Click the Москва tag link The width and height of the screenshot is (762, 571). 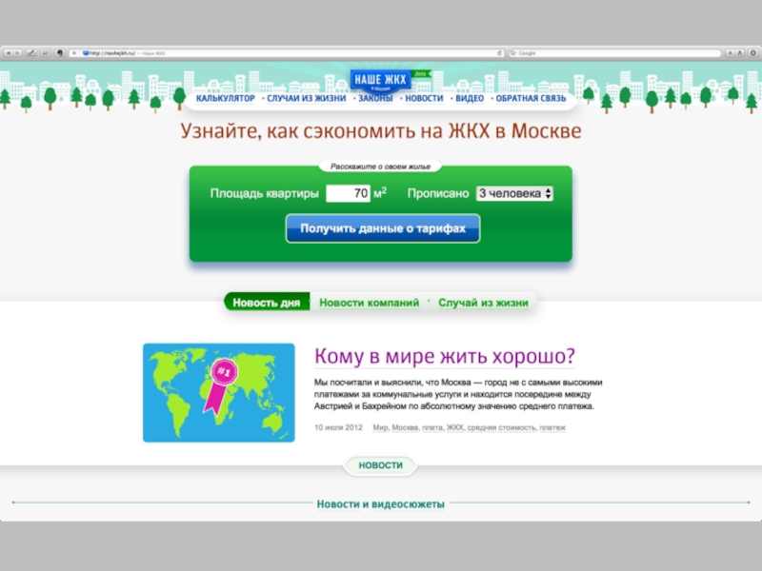click(405, 427)
